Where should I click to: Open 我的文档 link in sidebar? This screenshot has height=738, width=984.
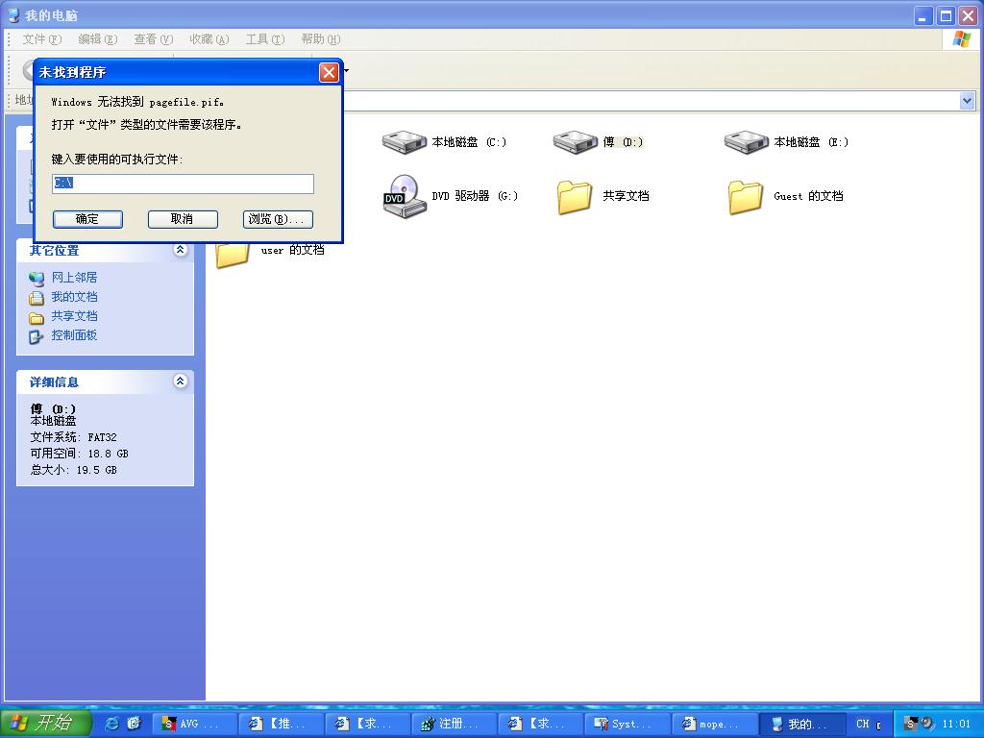point(74,297)
